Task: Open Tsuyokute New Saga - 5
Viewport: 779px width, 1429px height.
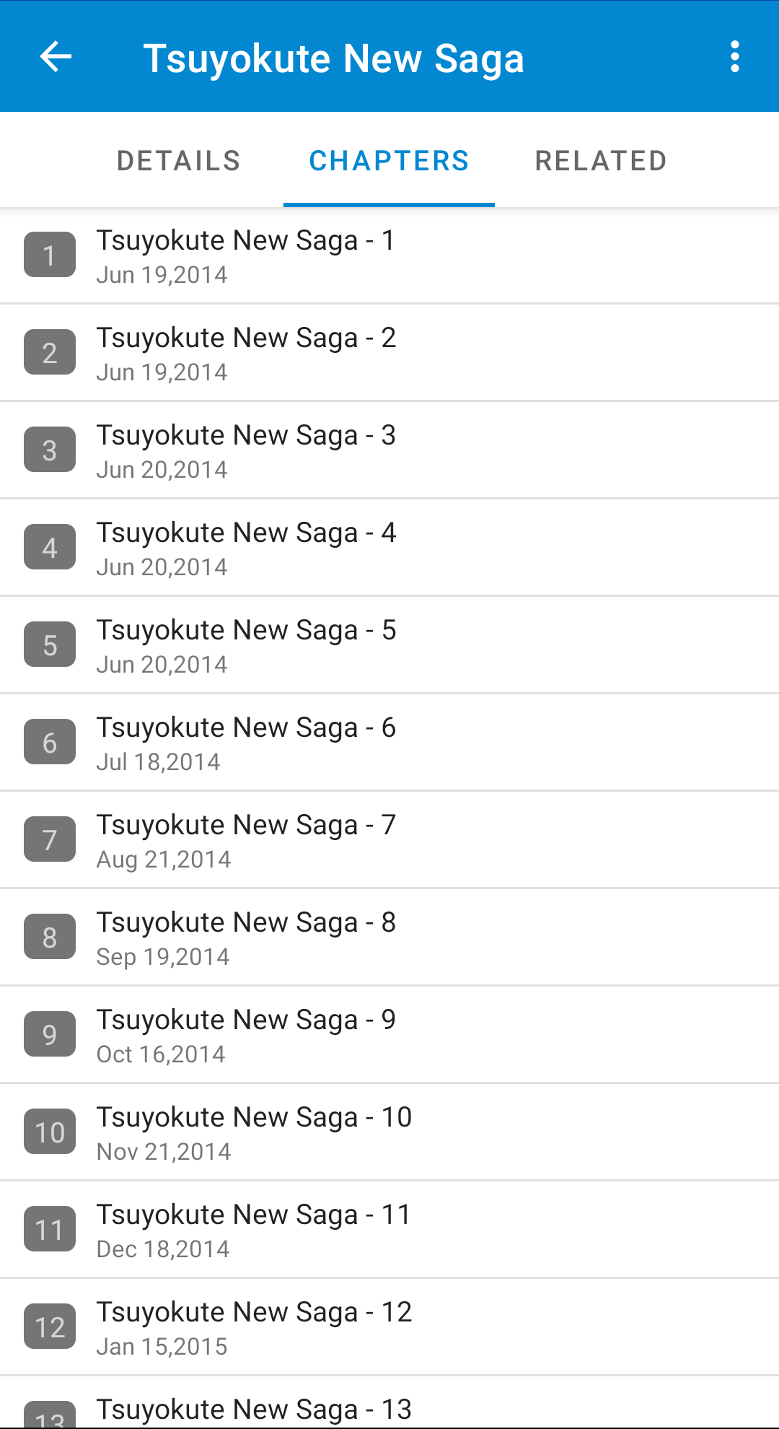Action: (389, 645)
